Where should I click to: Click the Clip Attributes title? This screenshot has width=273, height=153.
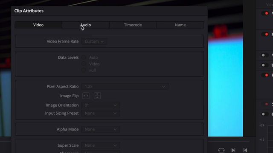pos(29,11)
